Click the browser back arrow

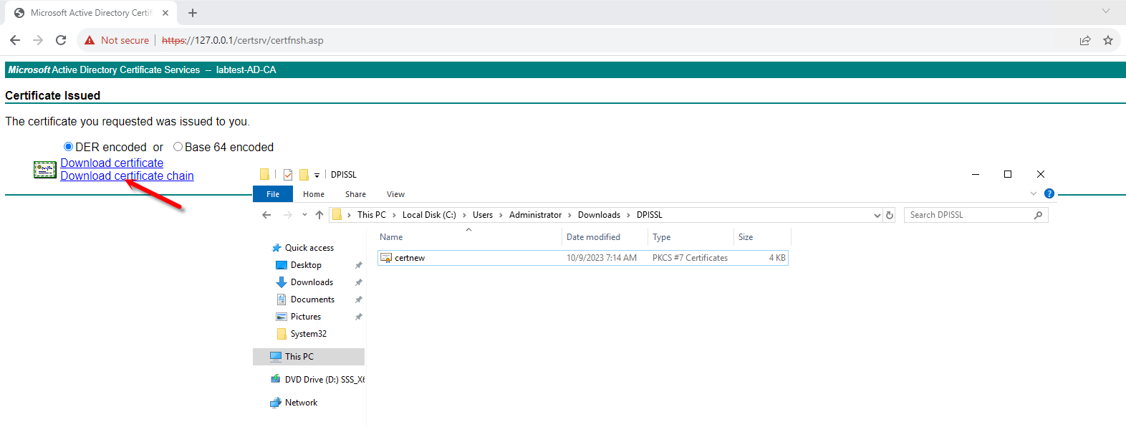coord(15,40)
